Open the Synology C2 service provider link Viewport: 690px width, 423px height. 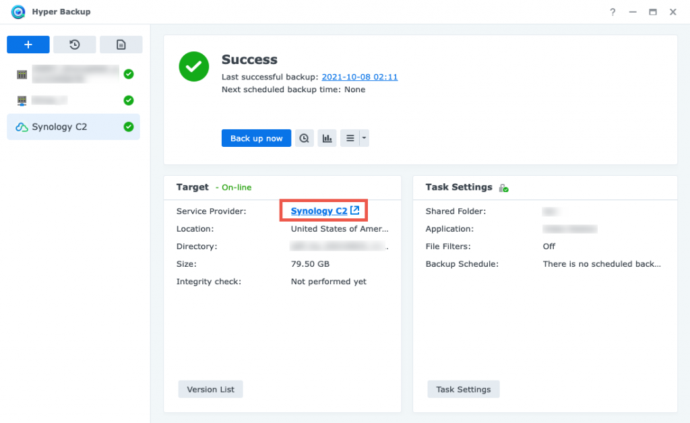click(x=319, y=211)
